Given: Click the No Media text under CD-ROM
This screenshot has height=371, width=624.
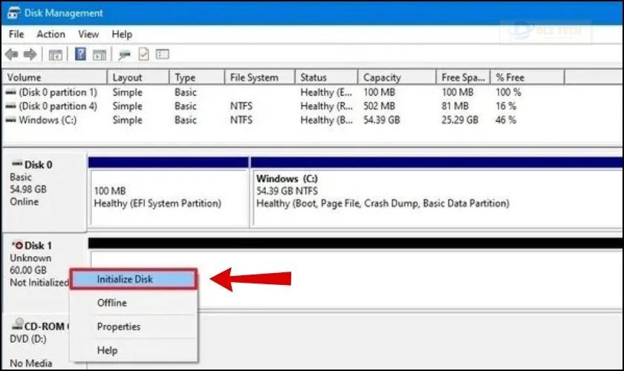Looking at the screenshot, I should point(30,363).
